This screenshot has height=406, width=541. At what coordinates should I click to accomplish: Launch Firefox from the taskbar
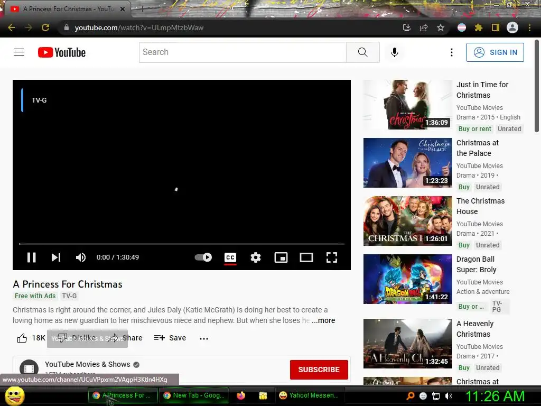(241, 395)
